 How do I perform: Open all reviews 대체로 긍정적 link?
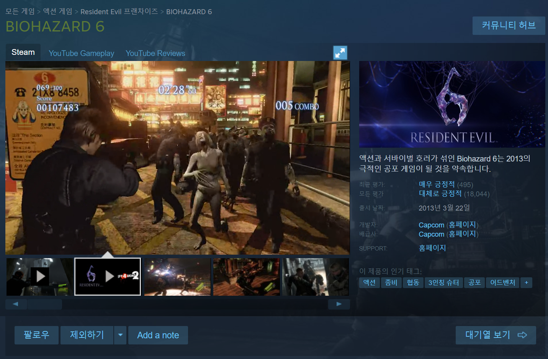click(440, 194)
